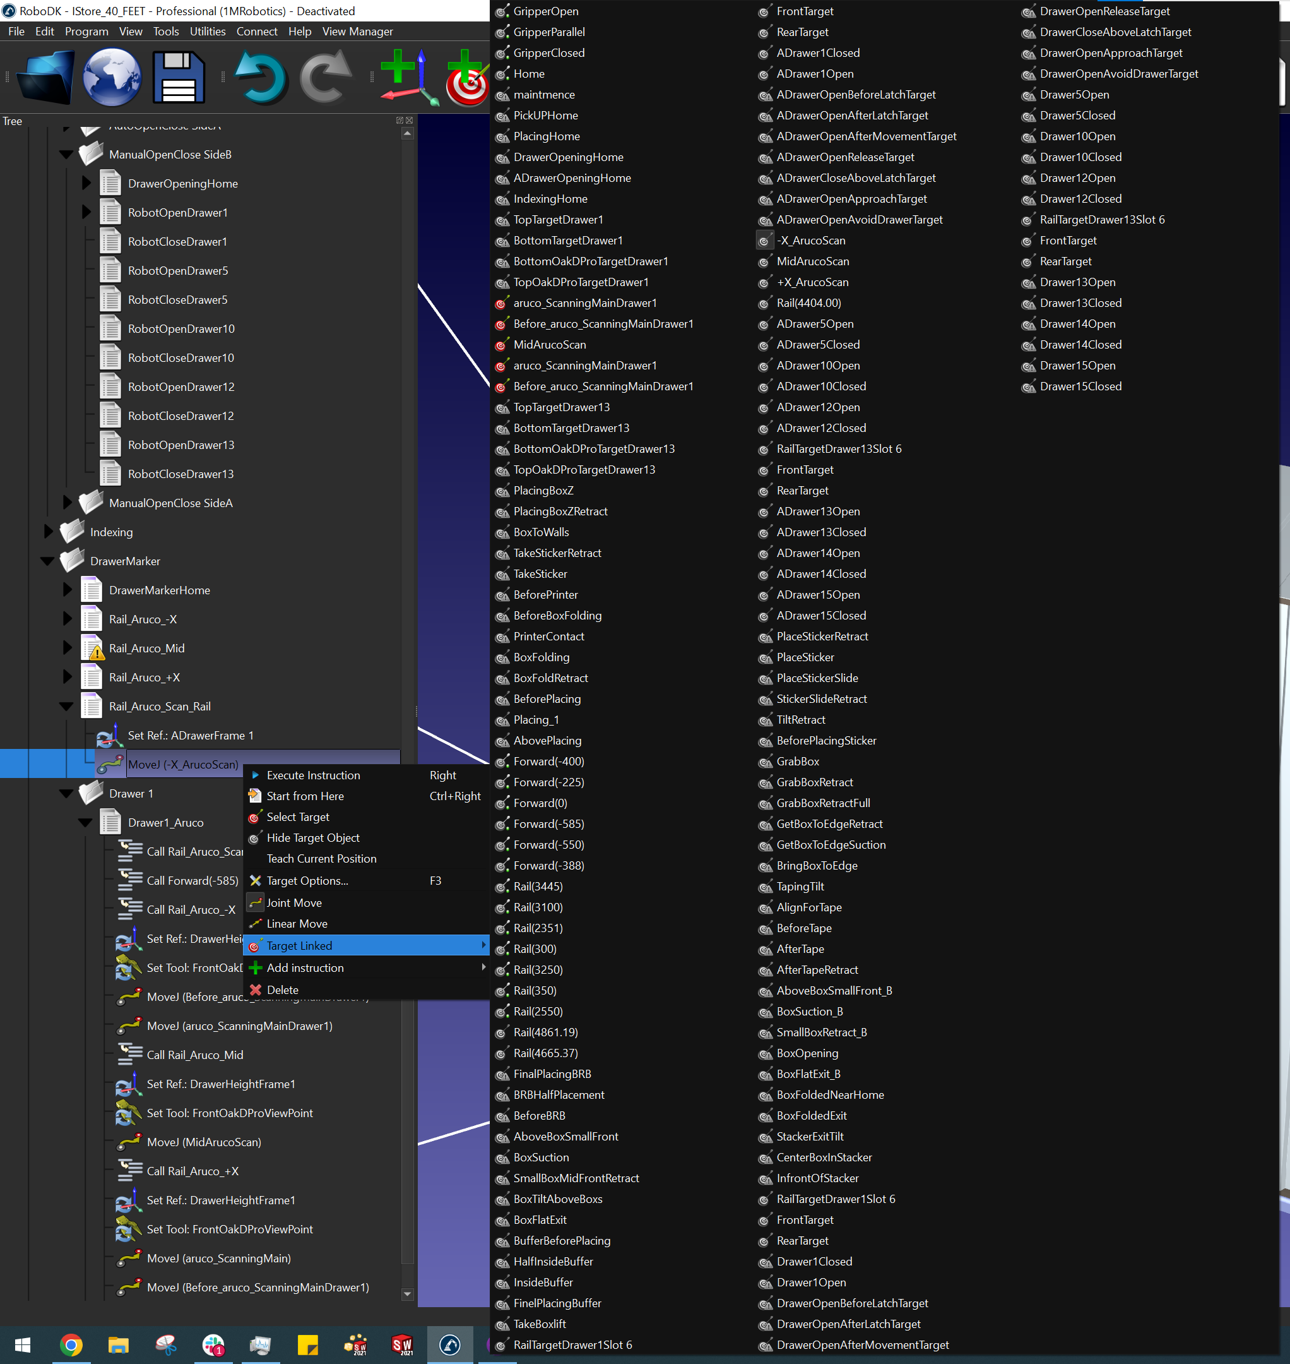Click the tree panel scroll down arrow
The width and height of the screenshot is (1290, 1364).
(x=407, y=1294)
